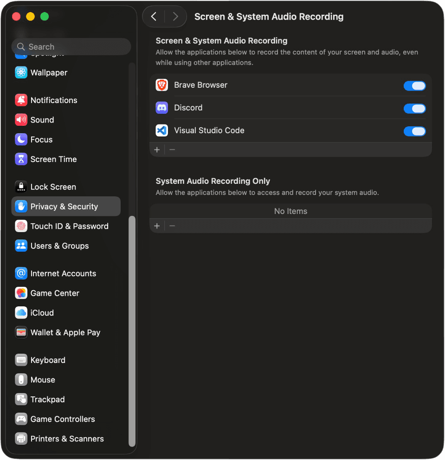
Task: Click the Focus label in sidebar
Action: [x=41, y=139]
